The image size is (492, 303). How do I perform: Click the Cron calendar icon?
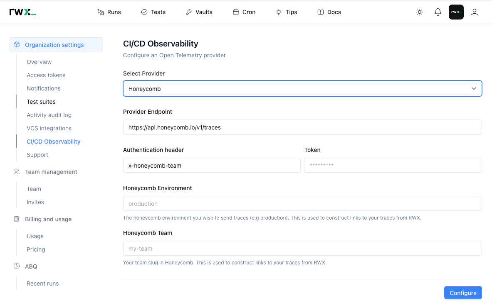click(235, 12)
